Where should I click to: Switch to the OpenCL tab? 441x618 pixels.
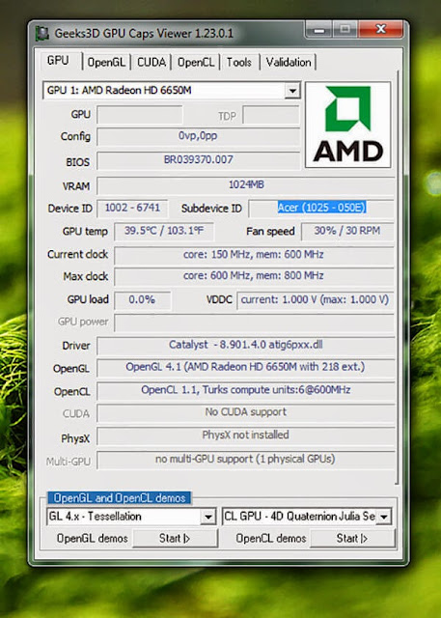pos(196,62)
